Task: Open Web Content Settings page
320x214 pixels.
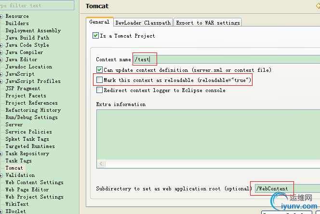Action: point(35,182)
